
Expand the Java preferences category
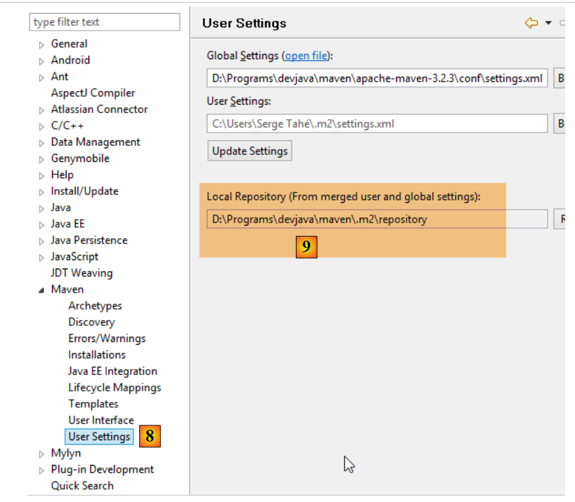pyautogui.click(x=42, y=208)
